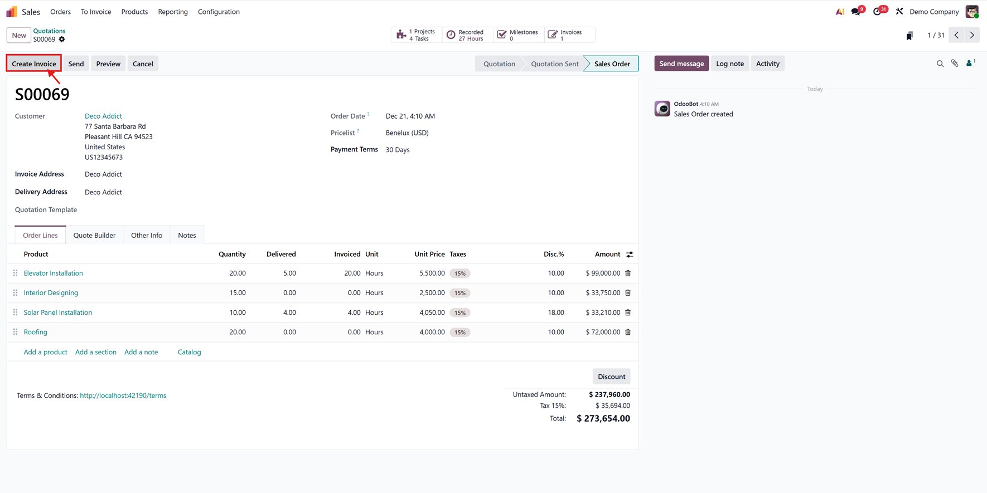Open the OdooBot avatar in chatter
The width and height of the screenshot is (987, 493).
[x=662, y=109]
